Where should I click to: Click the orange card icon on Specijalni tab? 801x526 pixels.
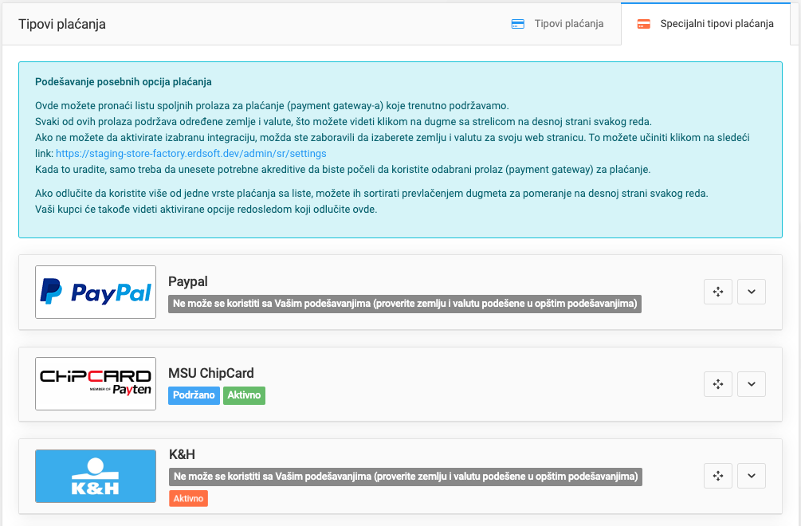644,24
